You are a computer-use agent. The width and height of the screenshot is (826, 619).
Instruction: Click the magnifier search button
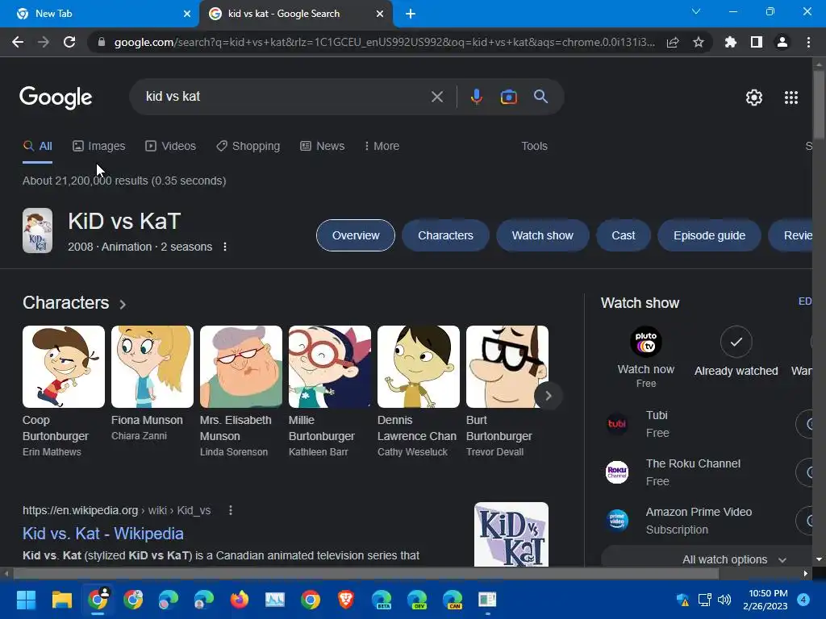pyautogui.click(x=541, y=97)
